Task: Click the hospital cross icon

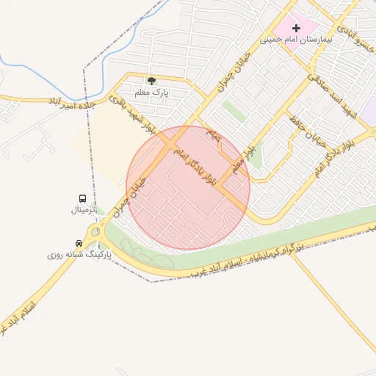Action: pos(296,29)
